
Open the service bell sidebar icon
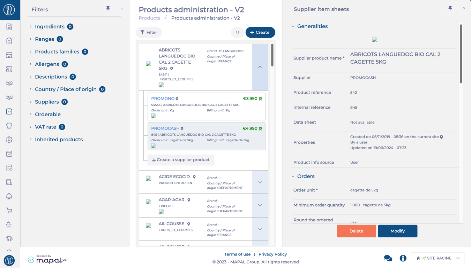point(9,196)
